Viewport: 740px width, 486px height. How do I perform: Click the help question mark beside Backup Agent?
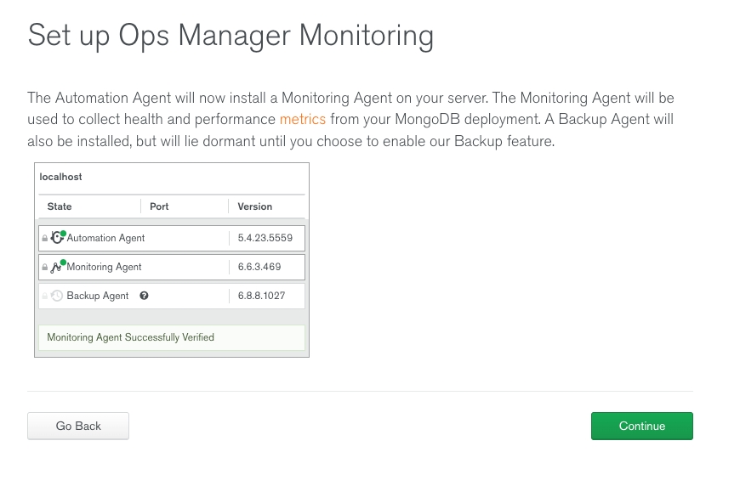point(144,296)
